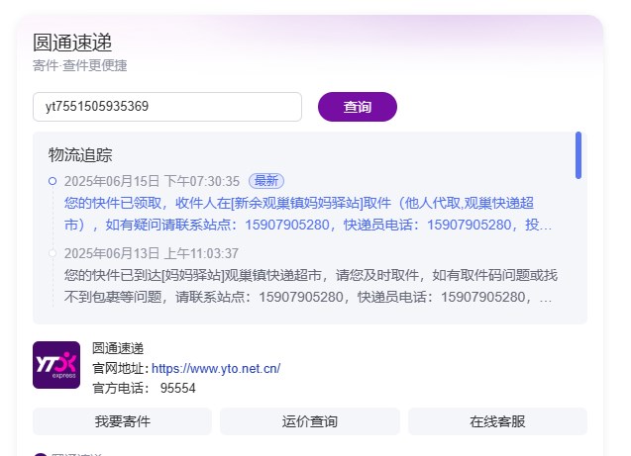Select the 2025年06月15日 下午07:30:35 timestamp
The image size is (631, 456).
tap(152, 181)
